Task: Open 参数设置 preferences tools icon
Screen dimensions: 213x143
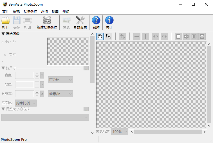Action: click(80, 22)
